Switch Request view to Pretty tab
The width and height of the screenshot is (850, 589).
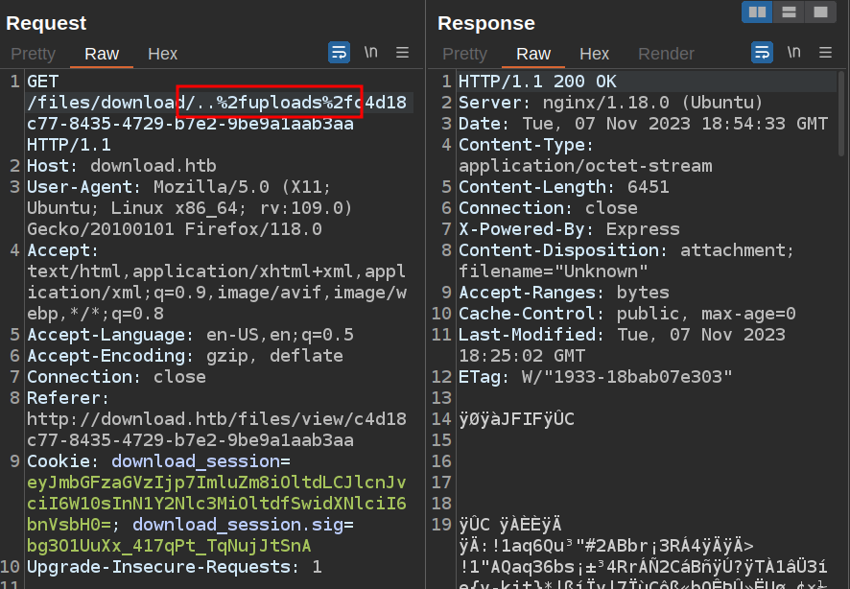coord(33,54)
